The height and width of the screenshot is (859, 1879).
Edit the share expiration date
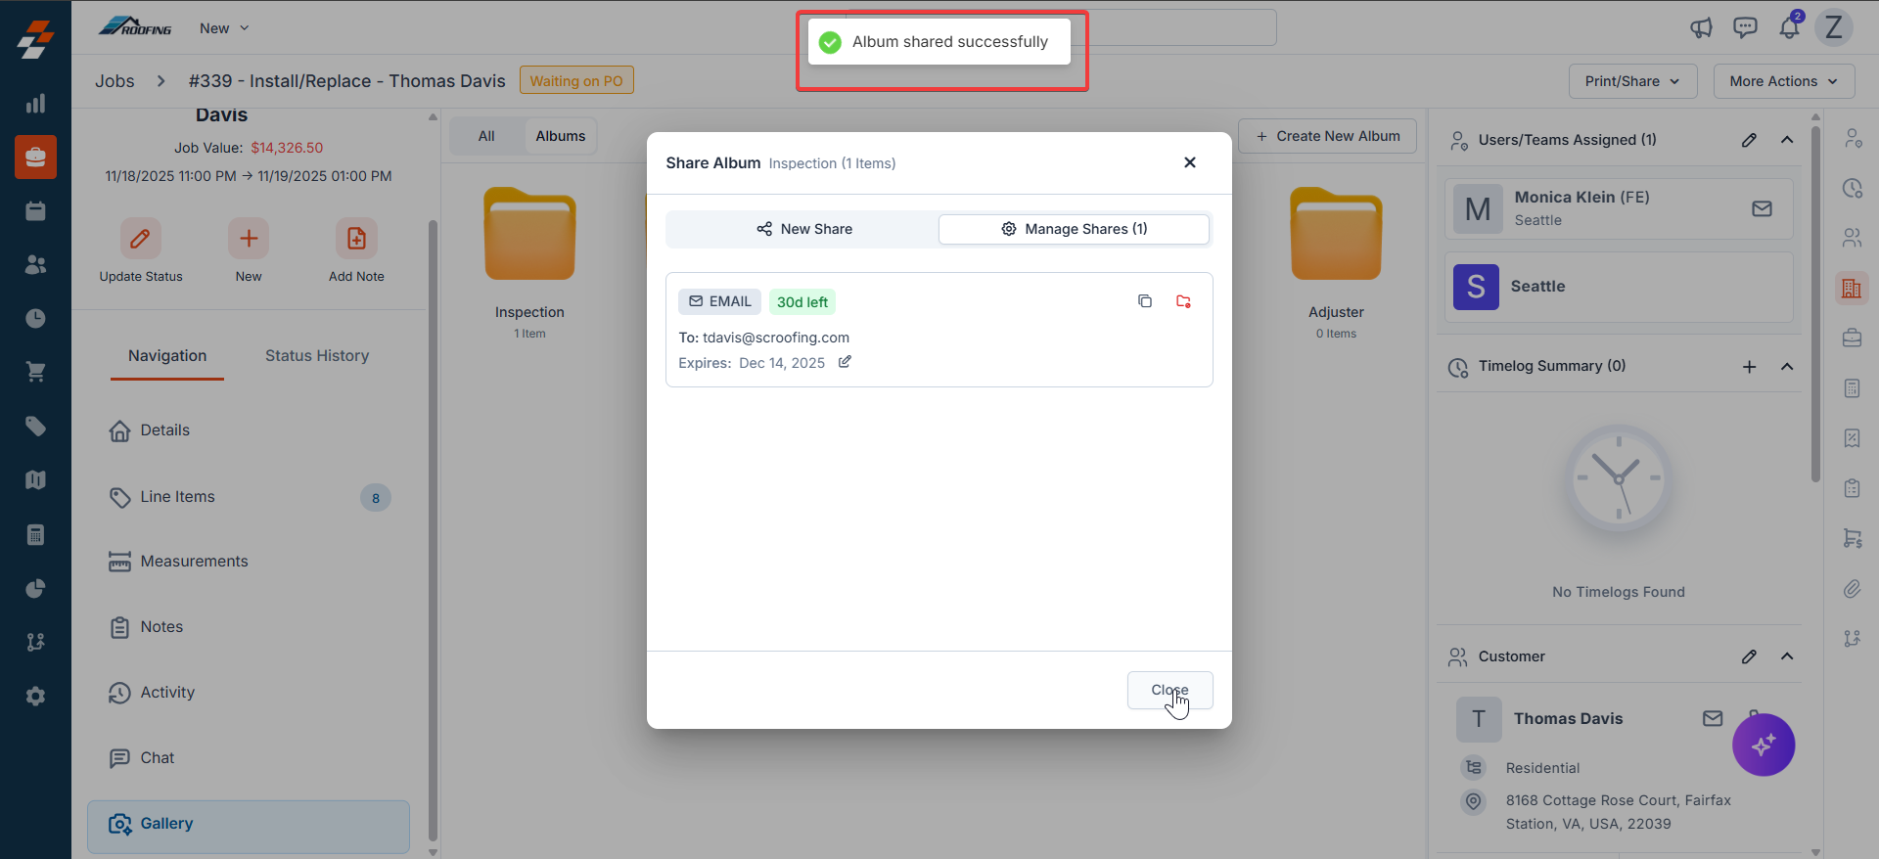coord(845,362)
